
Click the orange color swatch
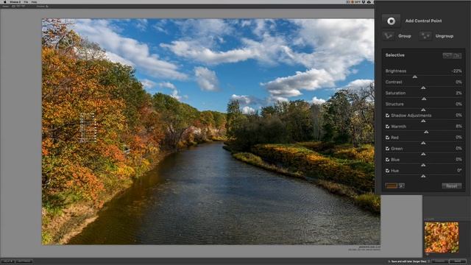(x=392, y=185)
